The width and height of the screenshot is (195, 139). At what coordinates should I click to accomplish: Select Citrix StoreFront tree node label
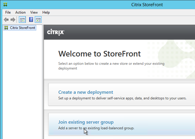(22, 28)
